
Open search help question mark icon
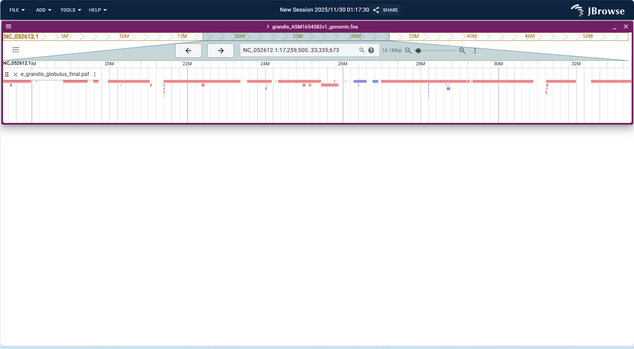371,50
